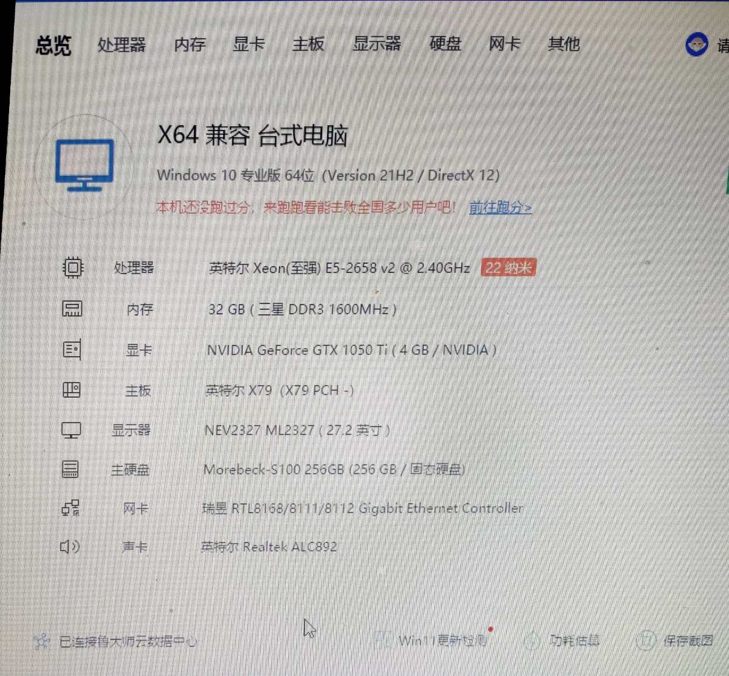Click the RTL8168 Gigabit Ethernet Controller text
The image size is (729, 676).
363,508
